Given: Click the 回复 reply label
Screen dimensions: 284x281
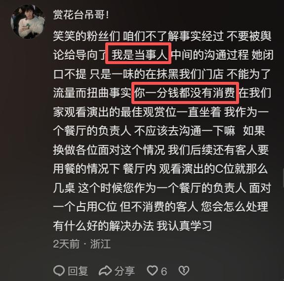Looking at the screenshot, I should 78,271.
